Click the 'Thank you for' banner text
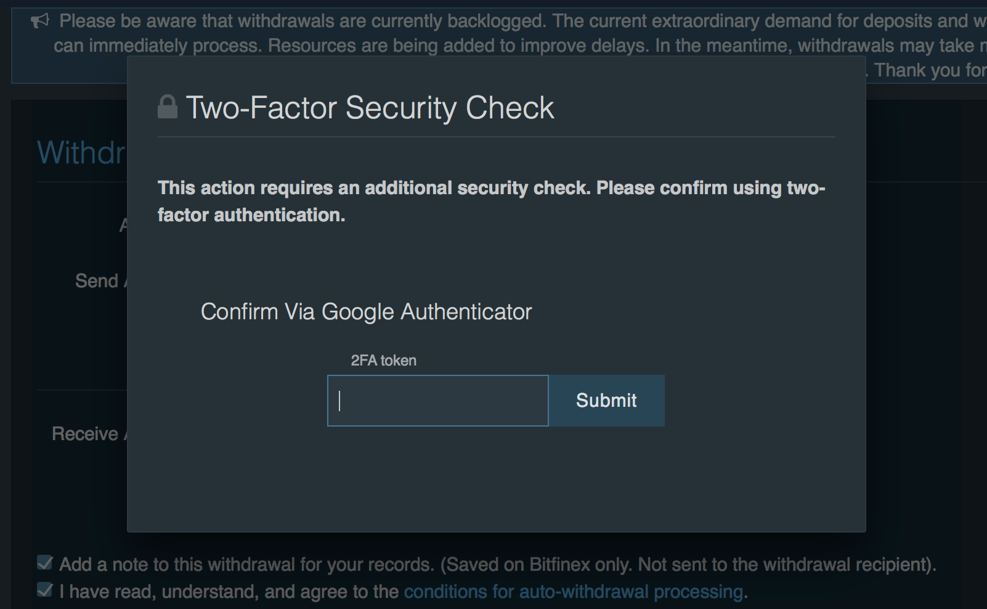 tap(930, 70)
